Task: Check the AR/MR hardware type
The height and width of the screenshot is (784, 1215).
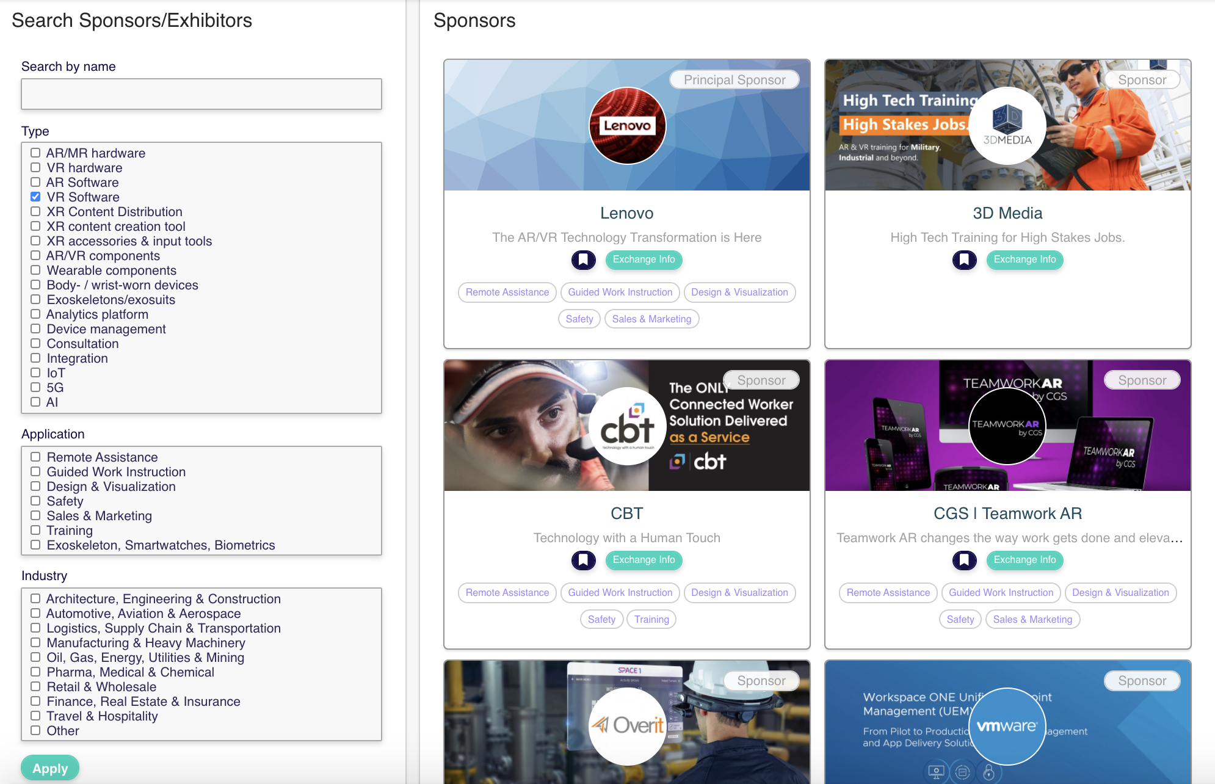Action: [x=35, y=153]
